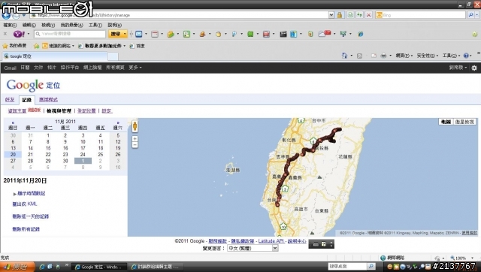Open the Yahoo toolbar mail envelope icon
This screenshot has height=272, width=481.
click(x=139, y=34)
